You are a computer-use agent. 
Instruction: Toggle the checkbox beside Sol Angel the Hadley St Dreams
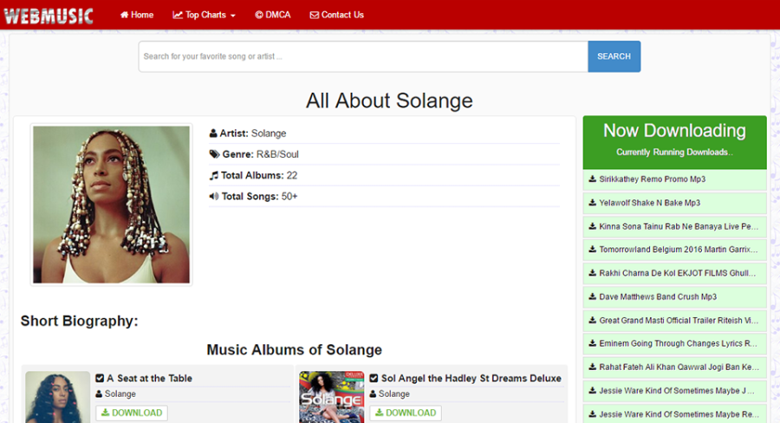374,378
